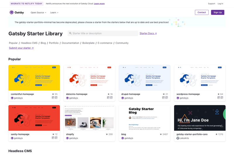The image size is (234, 155).
Task: Click the star icon on the shopify card
Action: (107, 134)
